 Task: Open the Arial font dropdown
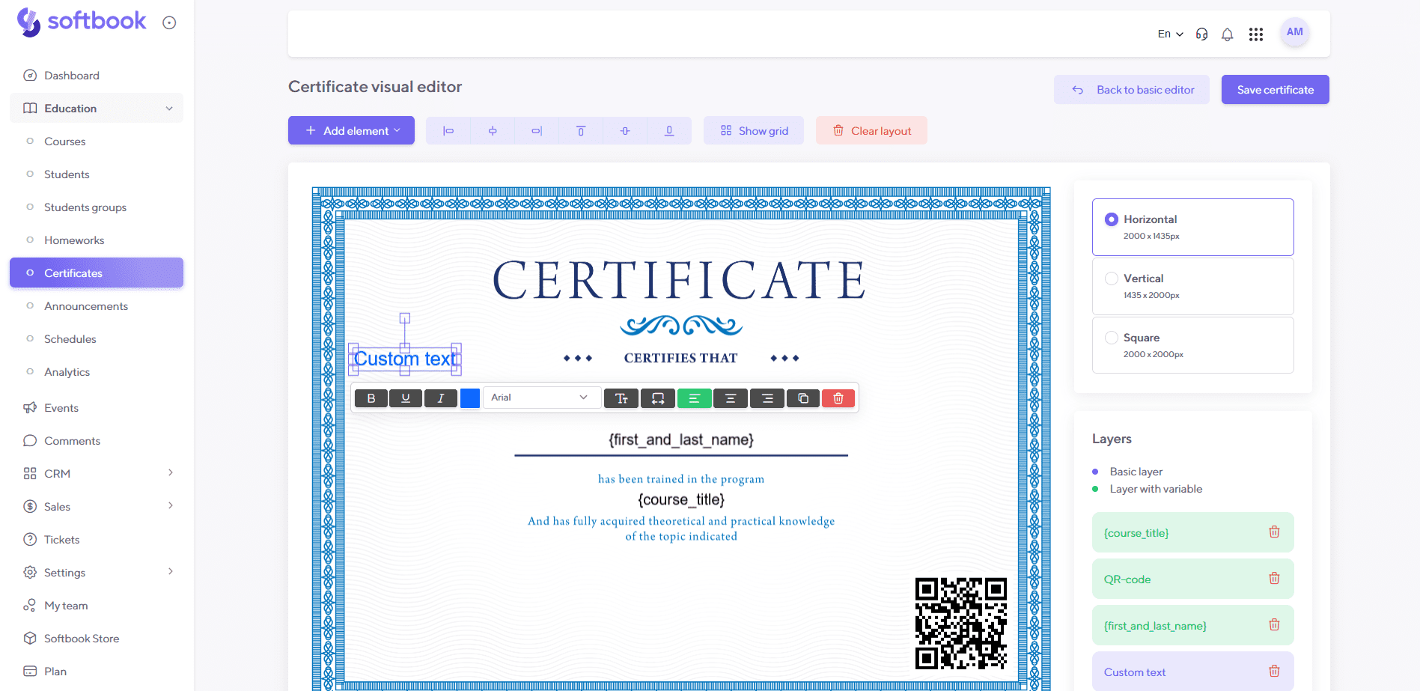click(x=542, y=398)
